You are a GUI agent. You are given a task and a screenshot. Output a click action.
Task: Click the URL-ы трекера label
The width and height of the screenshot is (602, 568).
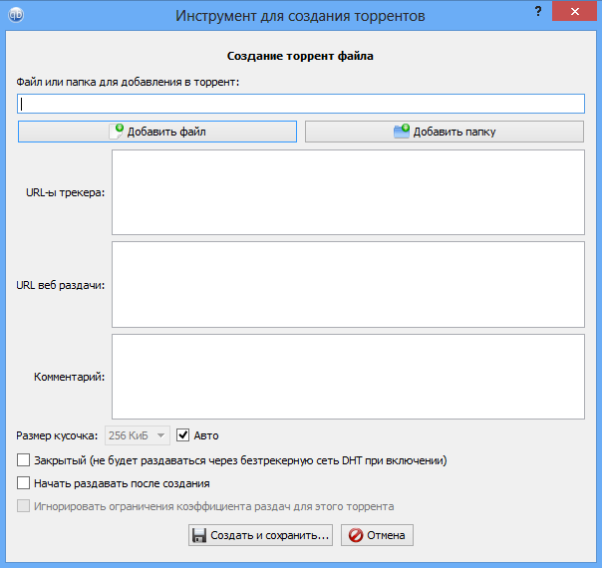65,192
